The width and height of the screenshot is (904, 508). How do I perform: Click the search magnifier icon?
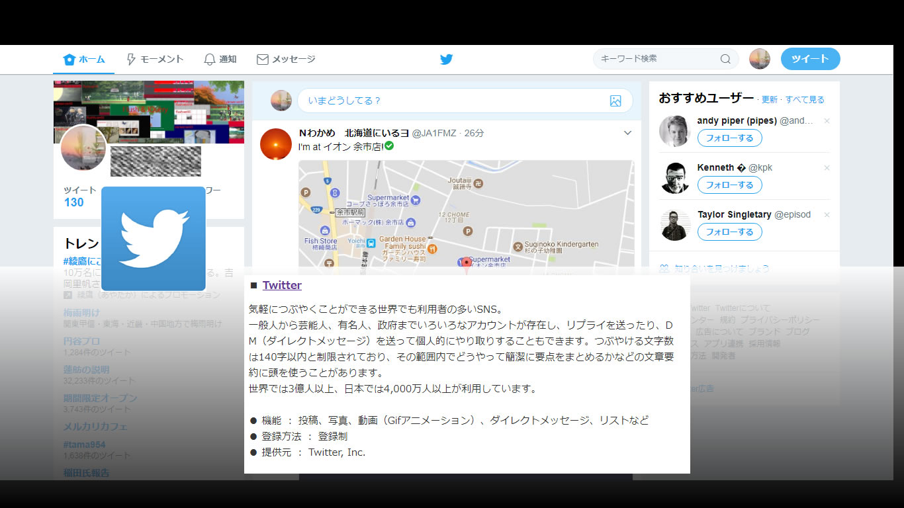coord(725,59)
